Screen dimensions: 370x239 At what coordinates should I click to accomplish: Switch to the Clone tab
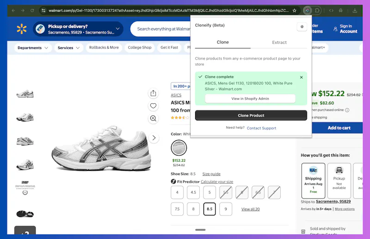click(x=223, y=42)
